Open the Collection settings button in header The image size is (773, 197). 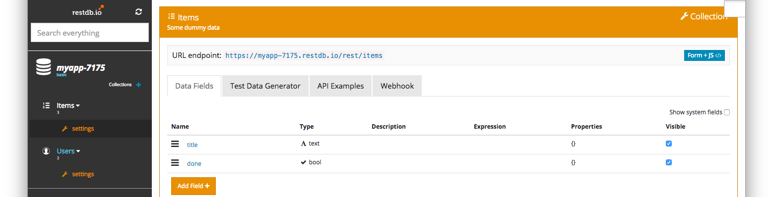coord(704,16)
